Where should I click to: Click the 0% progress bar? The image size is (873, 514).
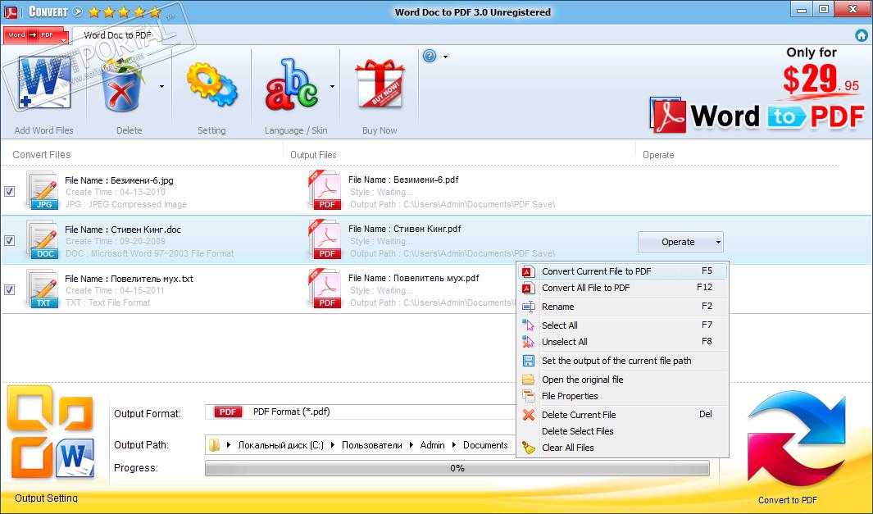(457, 468)
